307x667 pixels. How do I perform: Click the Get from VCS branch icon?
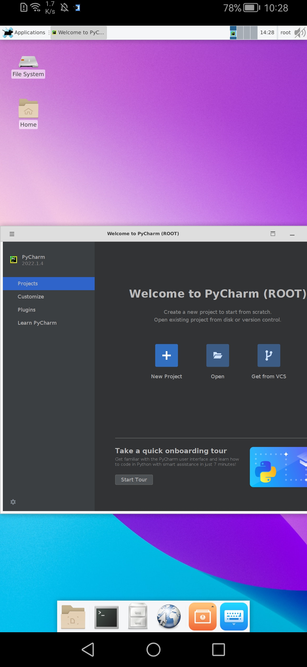(x=269, y=355)
